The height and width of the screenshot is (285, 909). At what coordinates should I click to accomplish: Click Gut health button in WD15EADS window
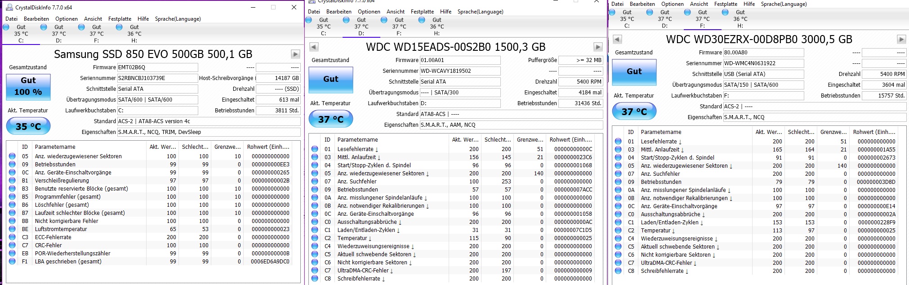pyautogui.click(x=331, y=79)
